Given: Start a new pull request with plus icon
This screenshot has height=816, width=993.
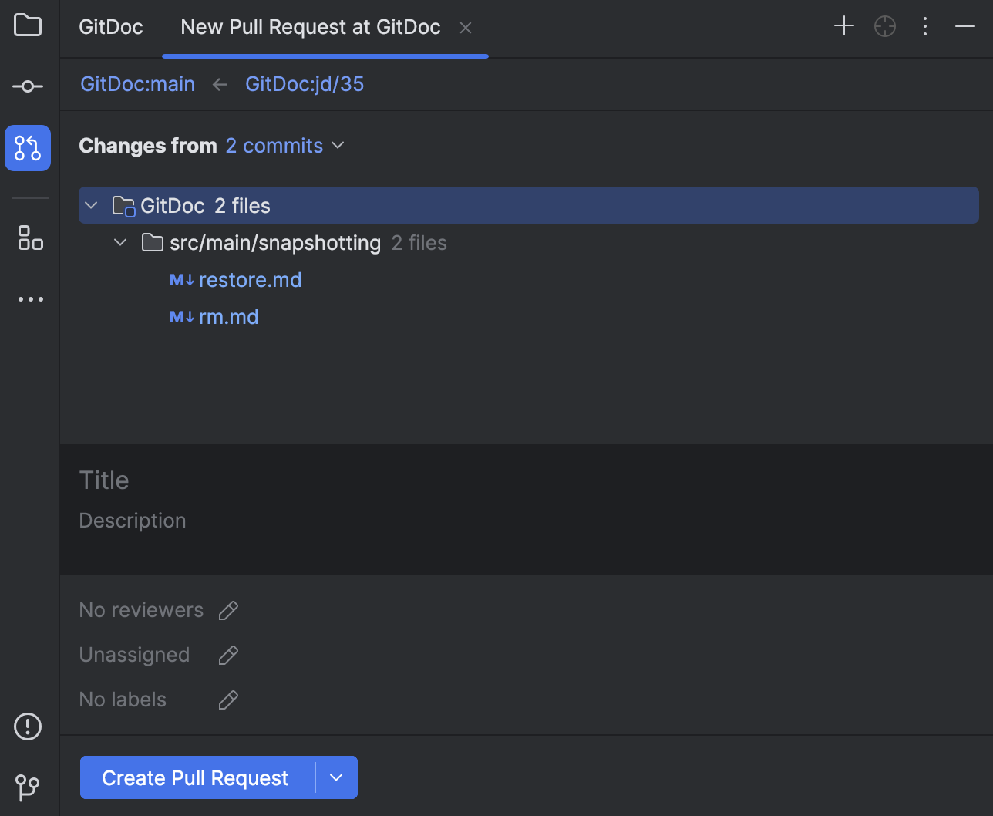Looking at the screenshot, I should [843, 25].
